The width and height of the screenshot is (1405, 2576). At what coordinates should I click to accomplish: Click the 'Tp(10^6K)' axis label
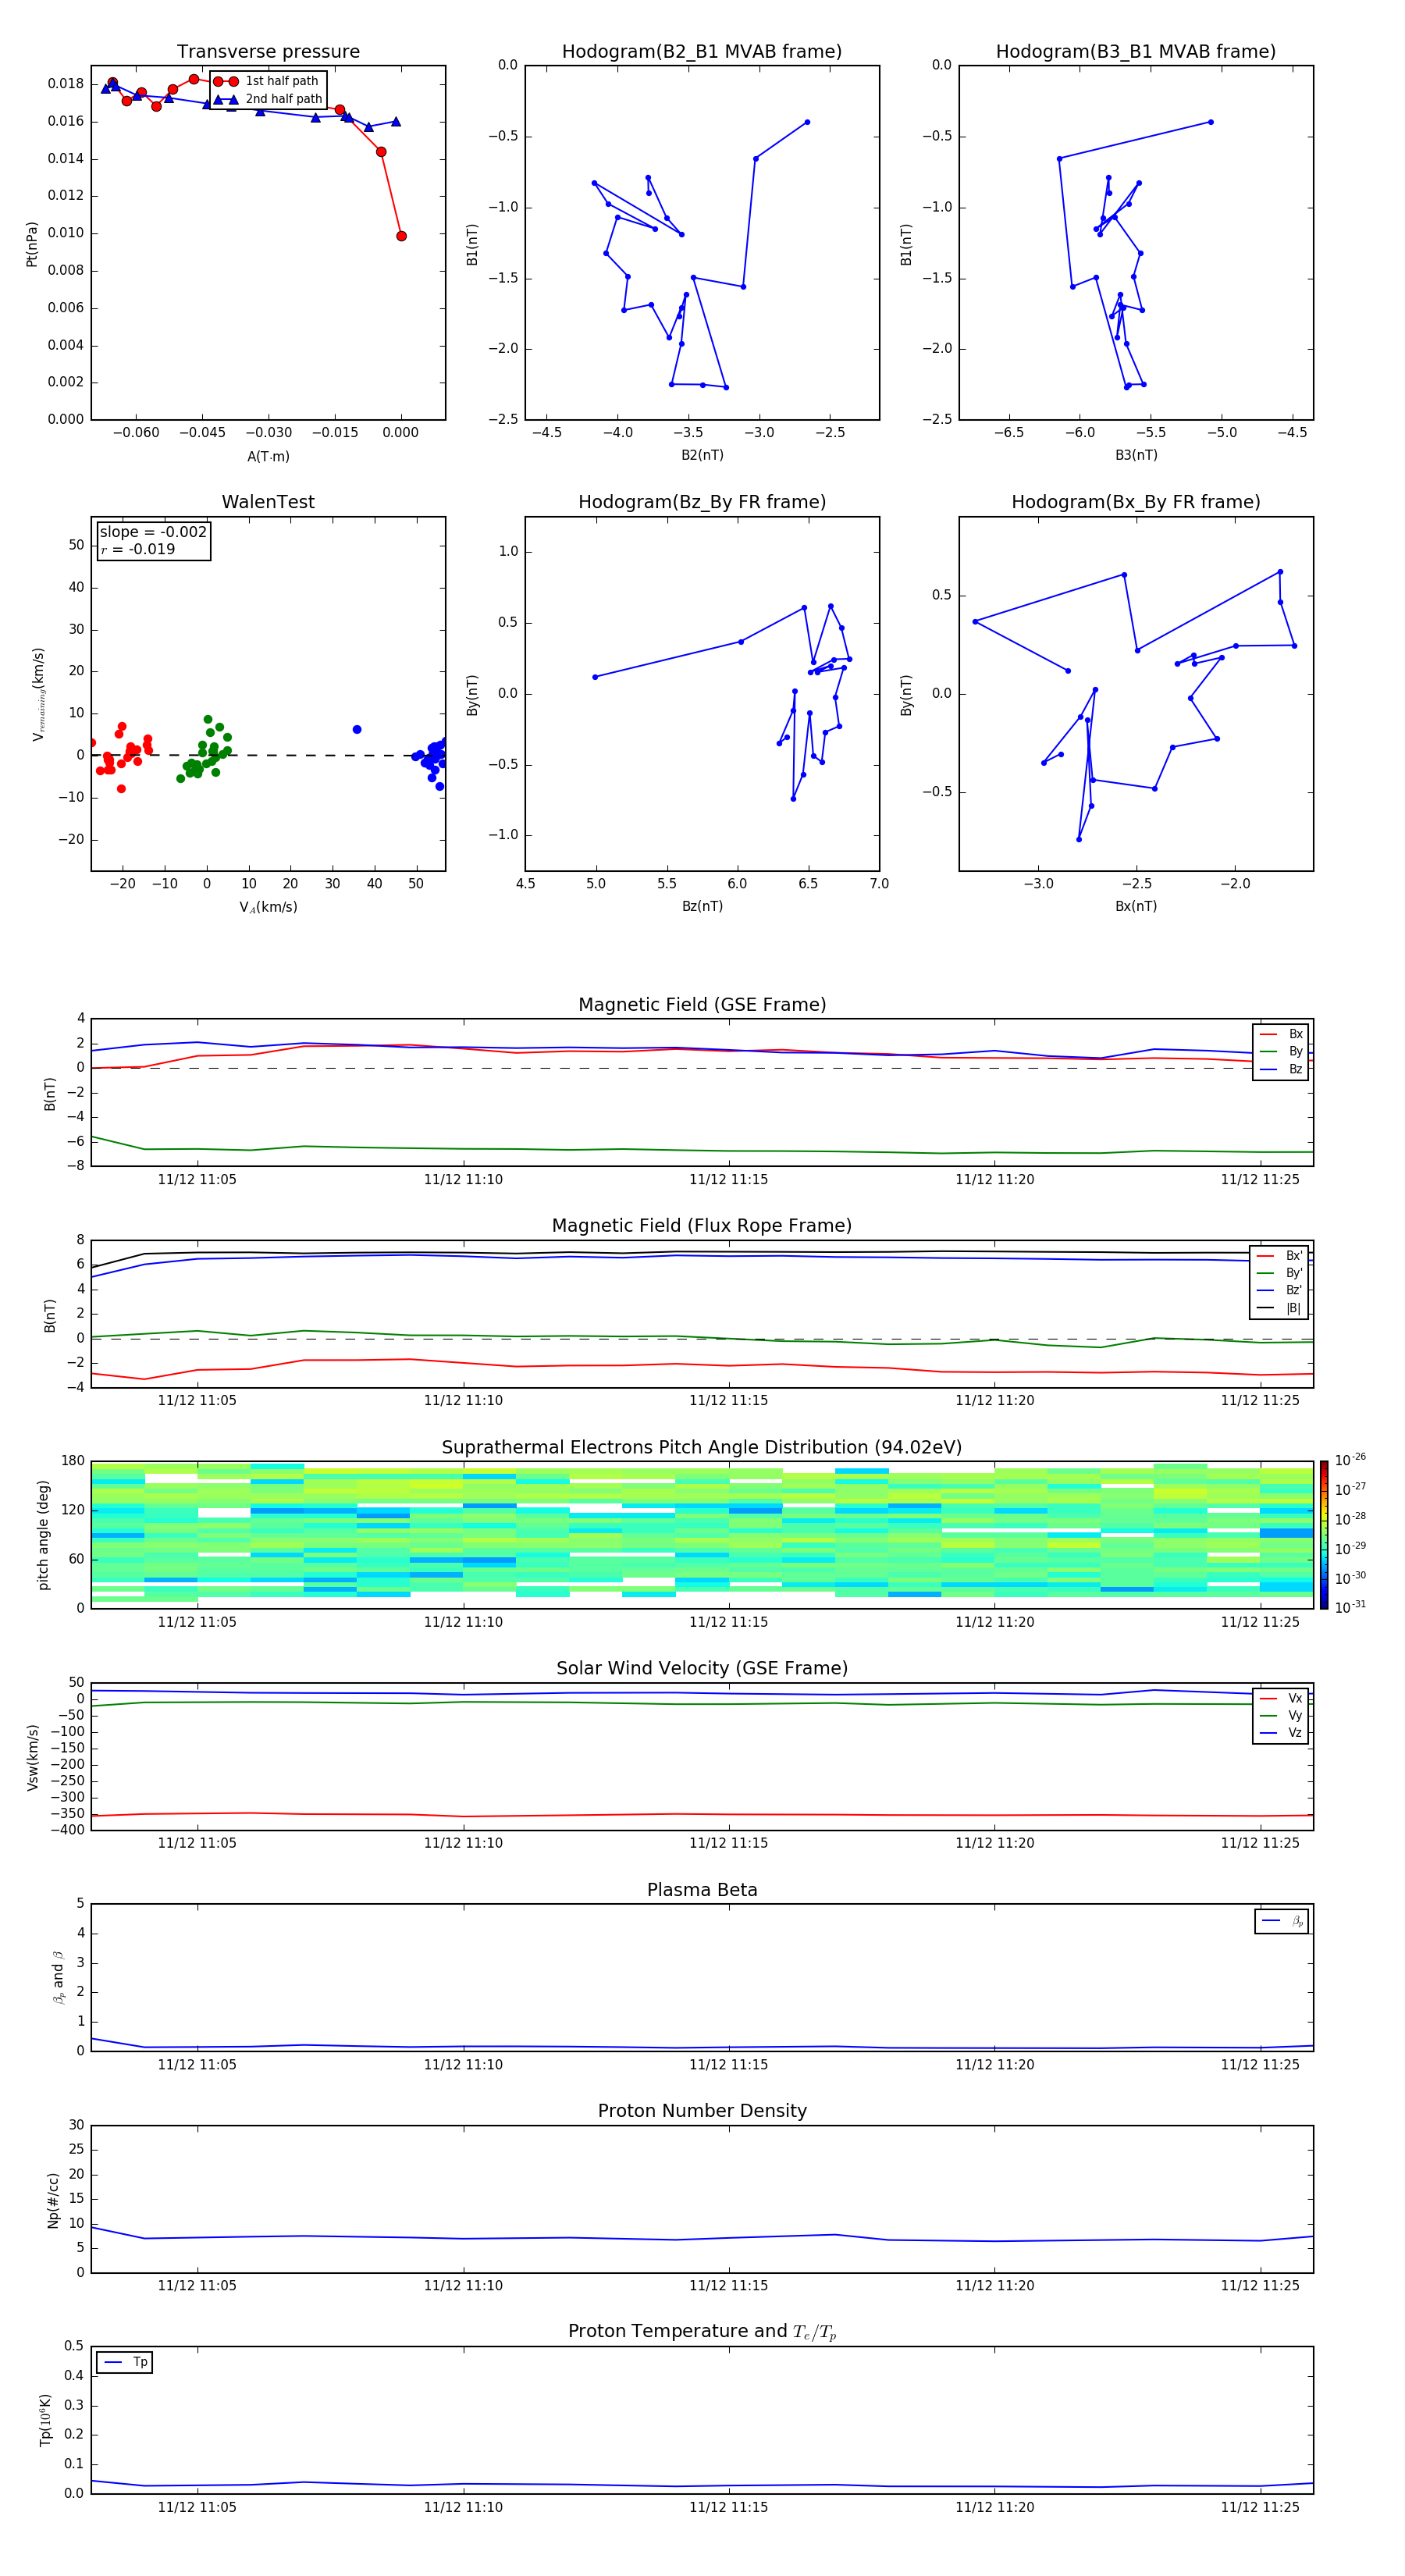45,2420
